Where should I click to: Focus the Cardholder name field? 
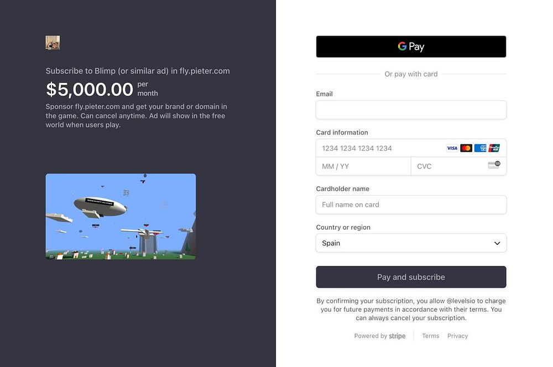click(x=411, y=205)
